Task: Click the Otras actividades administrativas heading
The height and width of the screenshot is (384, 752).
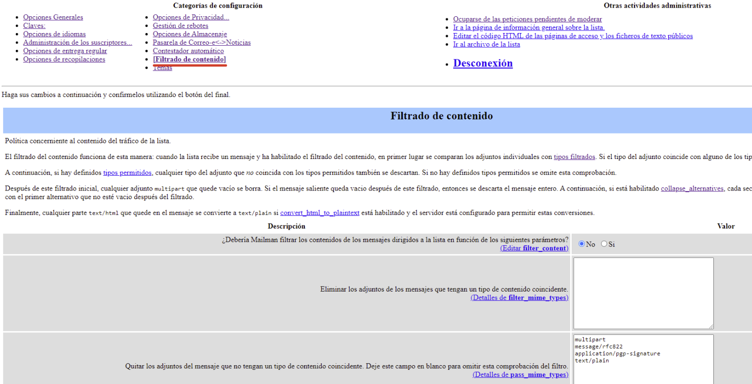Action: 657,6
